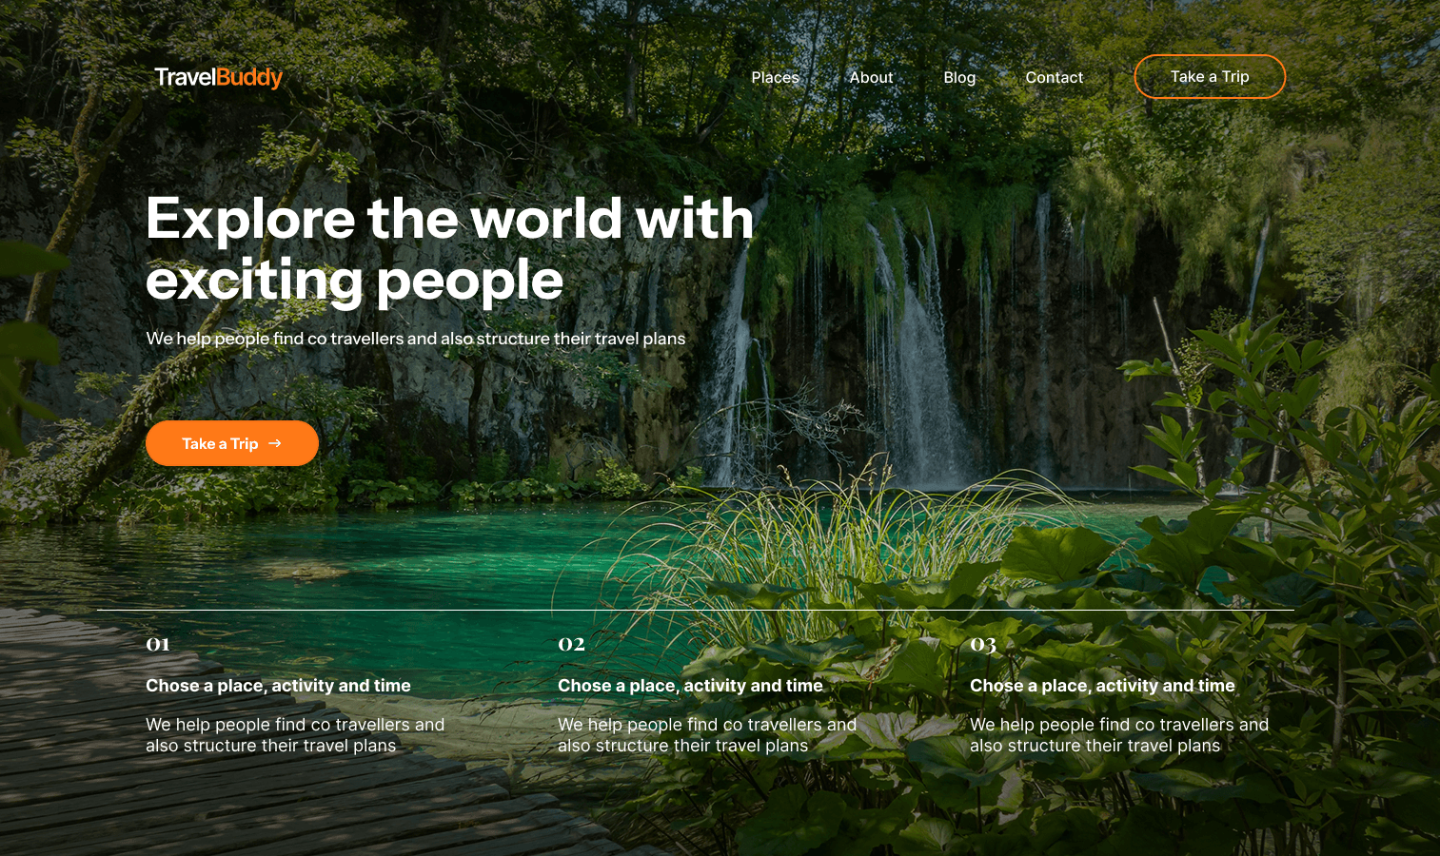Click hero subtitle about finding co travellers
The image size is (1440, 856).
[x=416, y=339]
